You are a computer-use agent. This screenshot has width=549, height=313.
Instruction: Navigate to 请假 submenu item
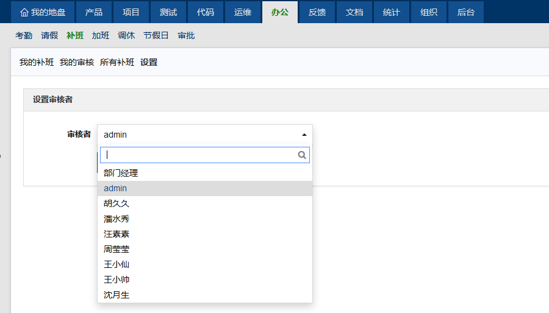tap(49, 36)
